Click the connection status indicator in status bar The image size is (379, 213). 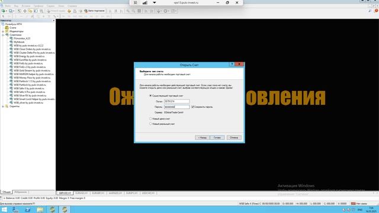359,204
